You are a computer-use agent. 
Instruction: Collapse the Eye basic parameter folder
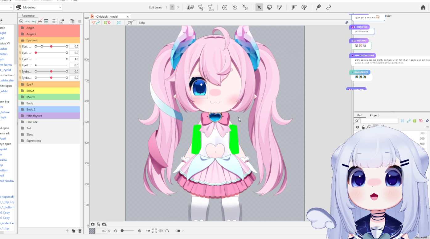(49, 40)
